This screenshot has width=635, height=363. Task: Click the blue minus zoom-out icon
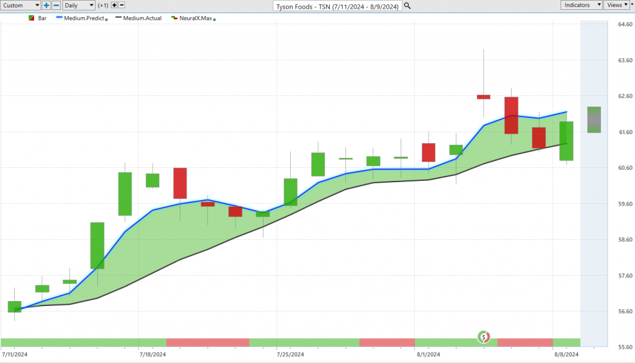pos(56,5)
